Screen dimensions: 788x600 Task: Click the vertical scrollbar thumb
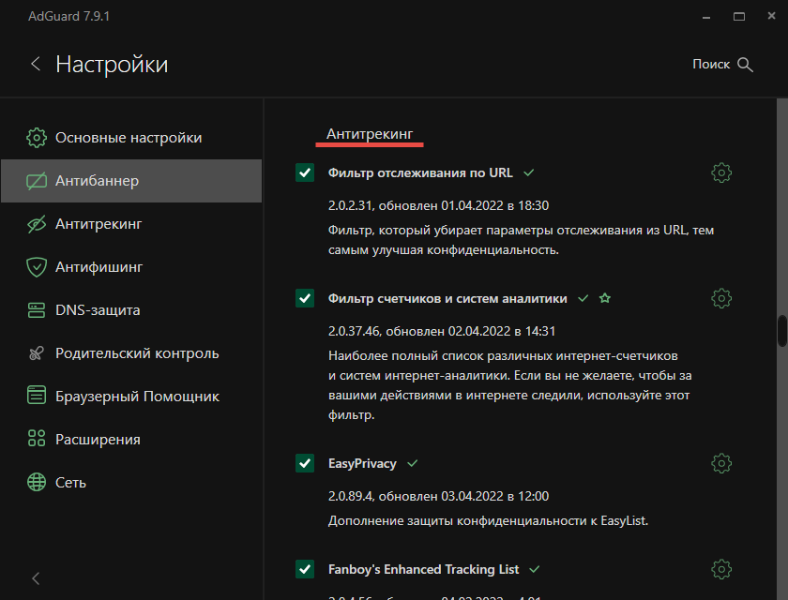point(782,330)
